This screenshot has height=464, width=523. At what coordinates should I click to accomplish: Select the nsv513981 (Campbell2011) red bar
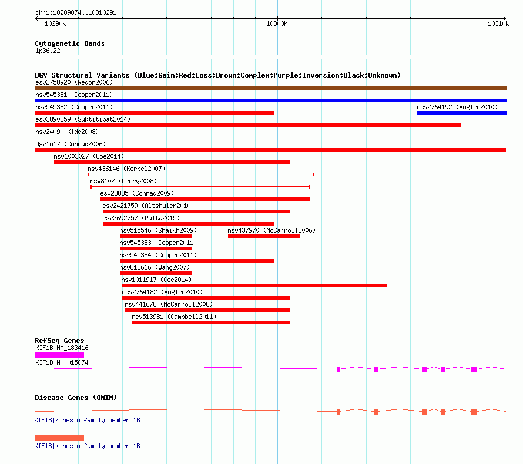coord(211,322)
